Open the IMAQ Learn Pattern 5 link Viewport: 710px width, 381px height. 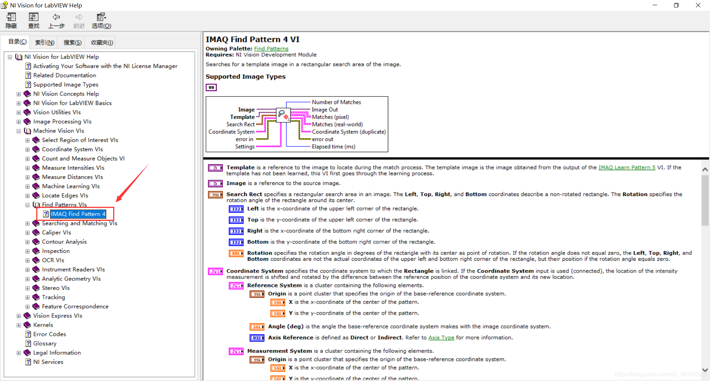[627, 167]
